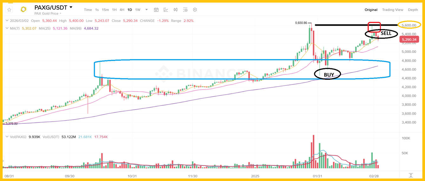Open the technical indicators line-chart icon
This screenshot has height=181, width=425.
click(166, 10)
